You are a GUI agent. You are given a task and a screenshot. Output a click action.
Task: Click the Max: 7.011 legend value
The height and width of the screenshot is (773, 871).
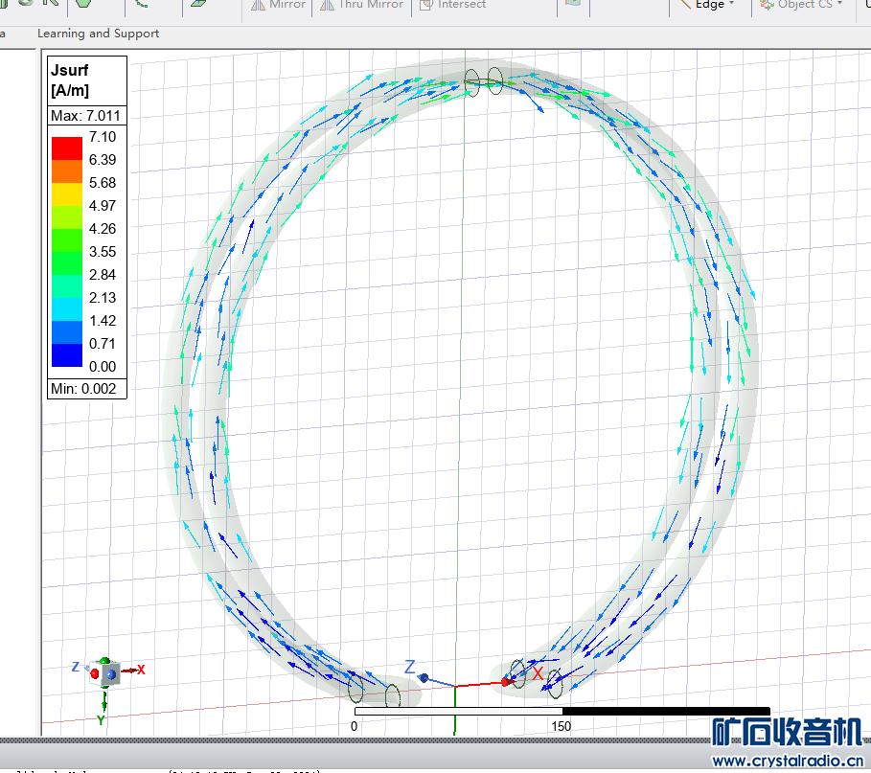coord(85,116)
